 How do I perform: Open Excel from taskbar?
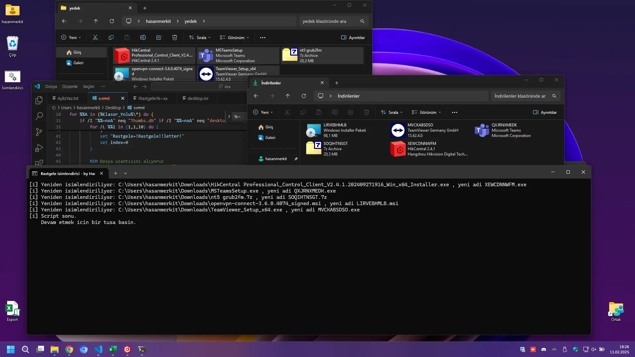click(113, 349)
